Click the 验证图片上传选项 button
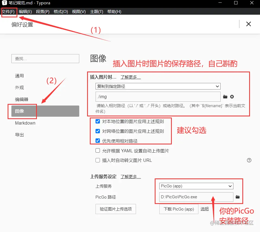 tap(116, 209)
